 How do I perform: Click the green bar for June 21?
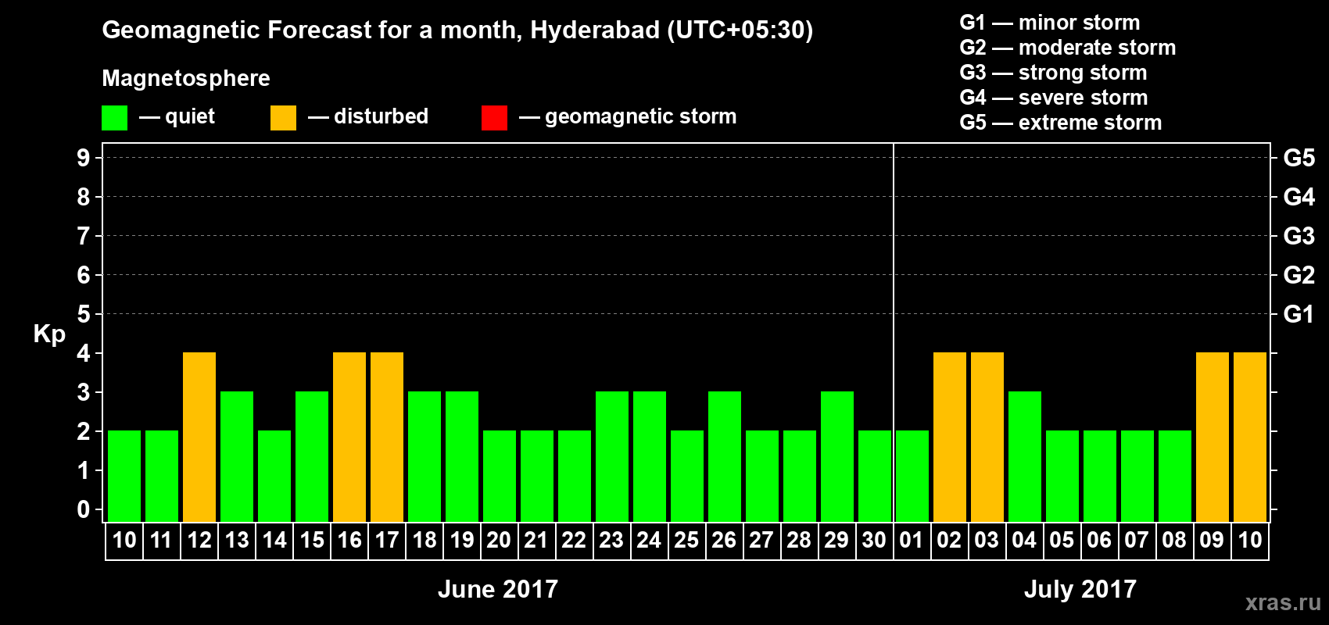(537, 477)
